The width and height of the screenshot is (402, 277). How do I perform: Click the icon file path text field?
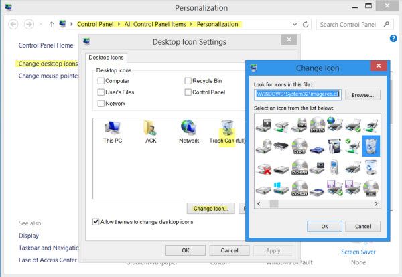(x=298, y=94)
